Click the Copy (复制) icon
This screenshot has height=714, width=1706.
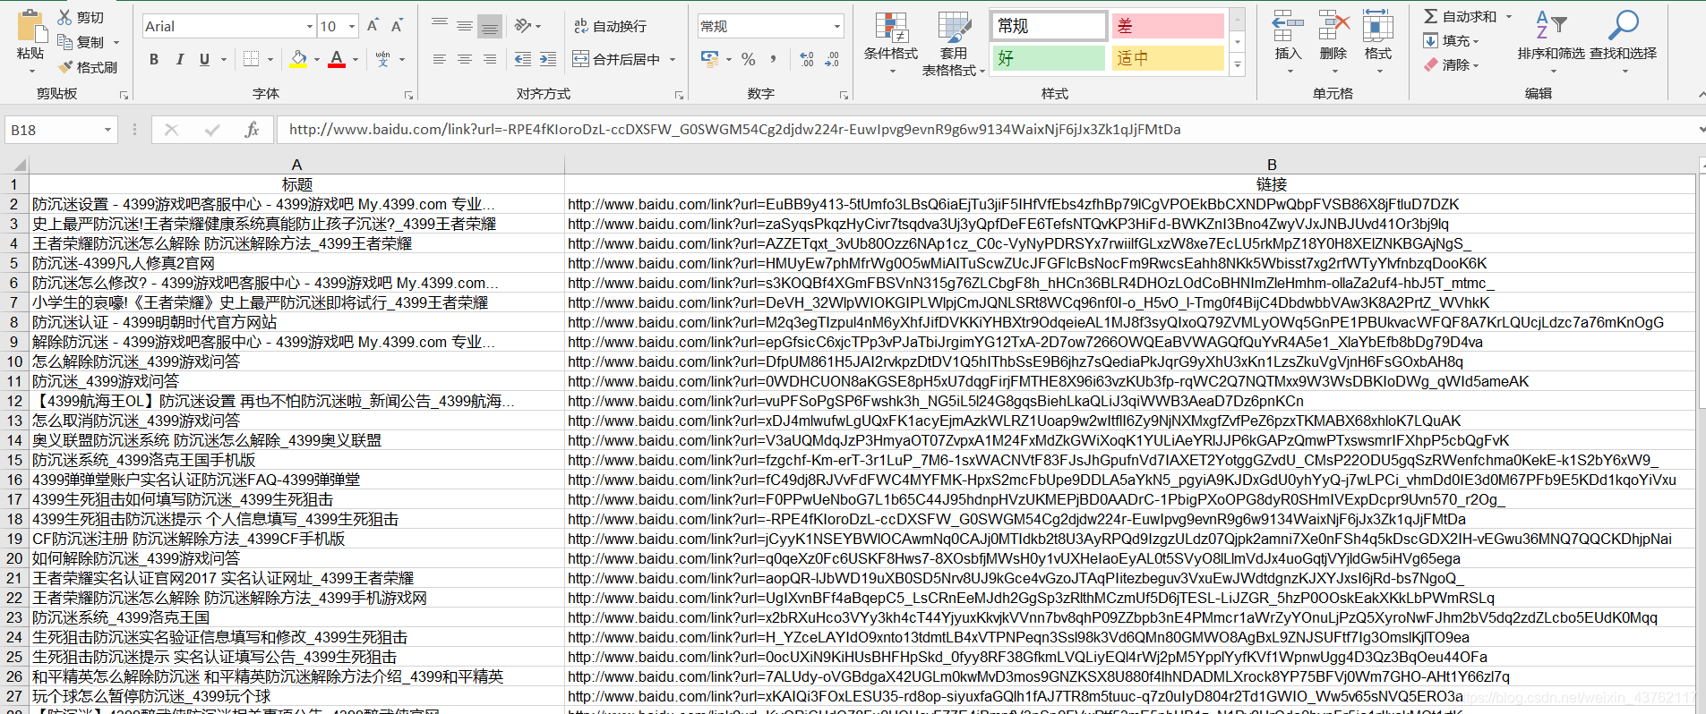point(64,41)
